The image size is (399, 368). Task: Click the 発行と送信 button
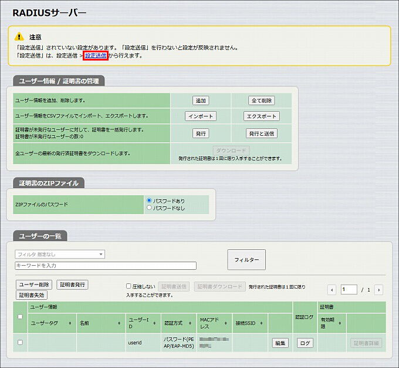click(262, 133)
